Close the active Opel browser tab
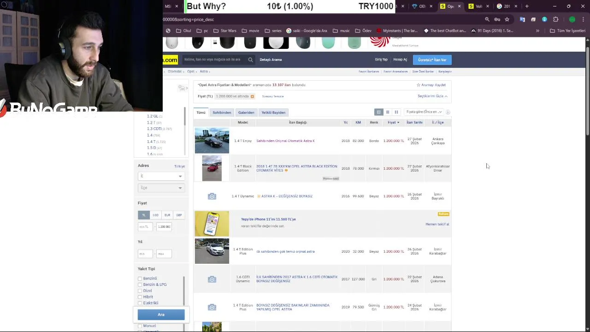This screenshot has height=332, width=590. 459,6
